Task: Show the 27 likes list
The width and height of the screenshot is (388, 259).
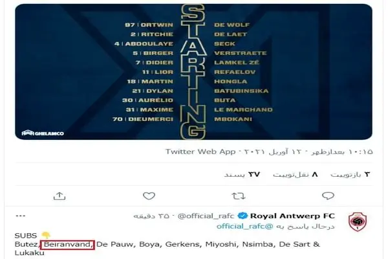Action: (x=241, y=174)
